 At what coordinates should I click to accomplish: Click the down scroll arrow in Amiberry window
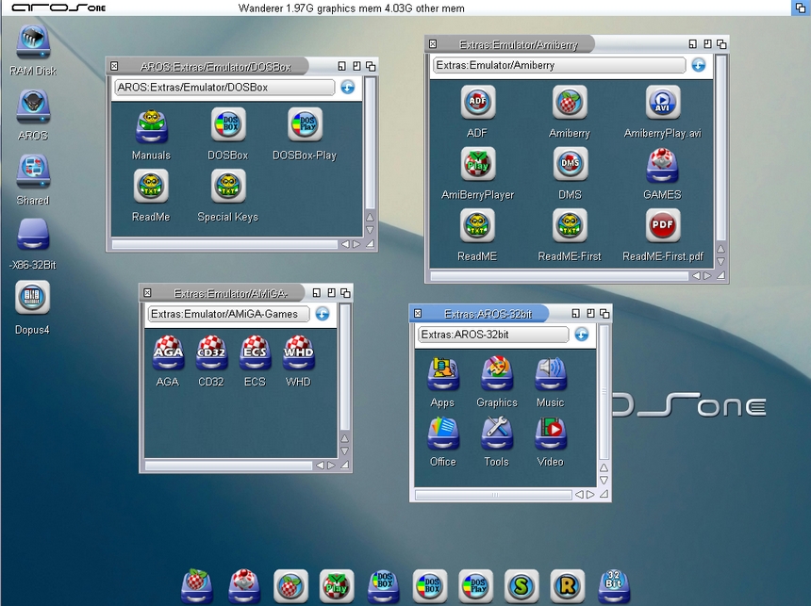coord(721,262)
